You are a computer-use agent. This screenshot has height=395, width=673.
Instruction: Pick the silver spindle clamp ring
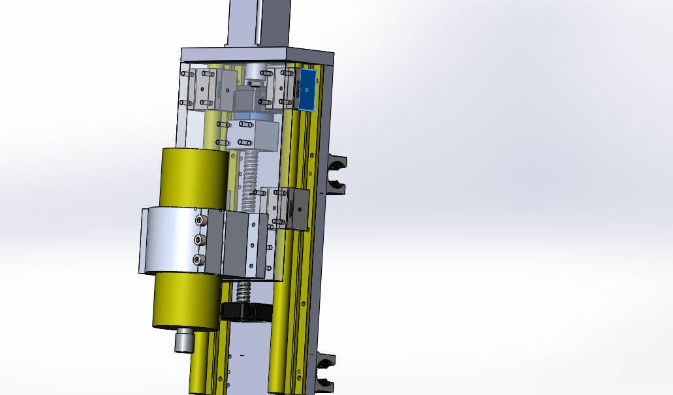[172, 240]
